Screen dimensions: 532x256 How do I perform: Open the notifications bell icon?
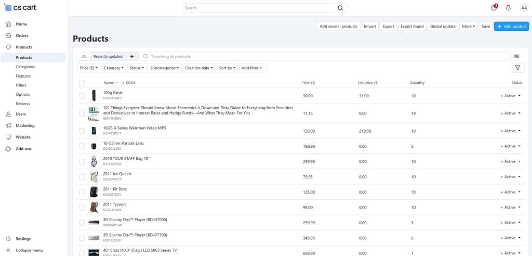pos(508,8)
